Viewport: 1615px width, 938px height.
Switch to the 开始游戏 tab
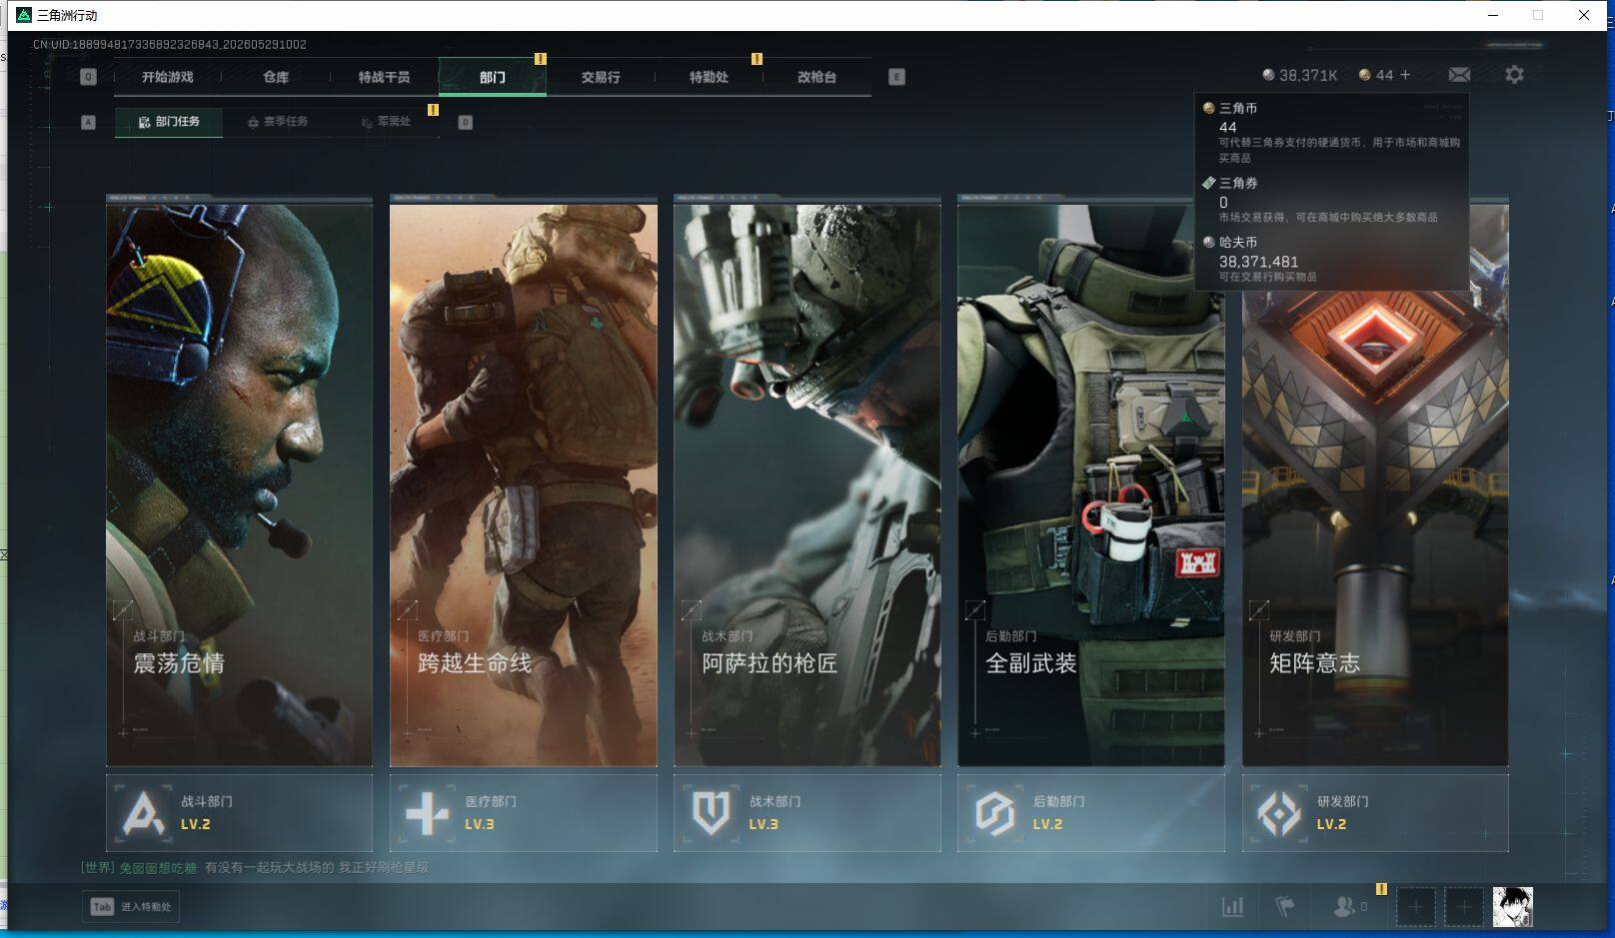167,77
